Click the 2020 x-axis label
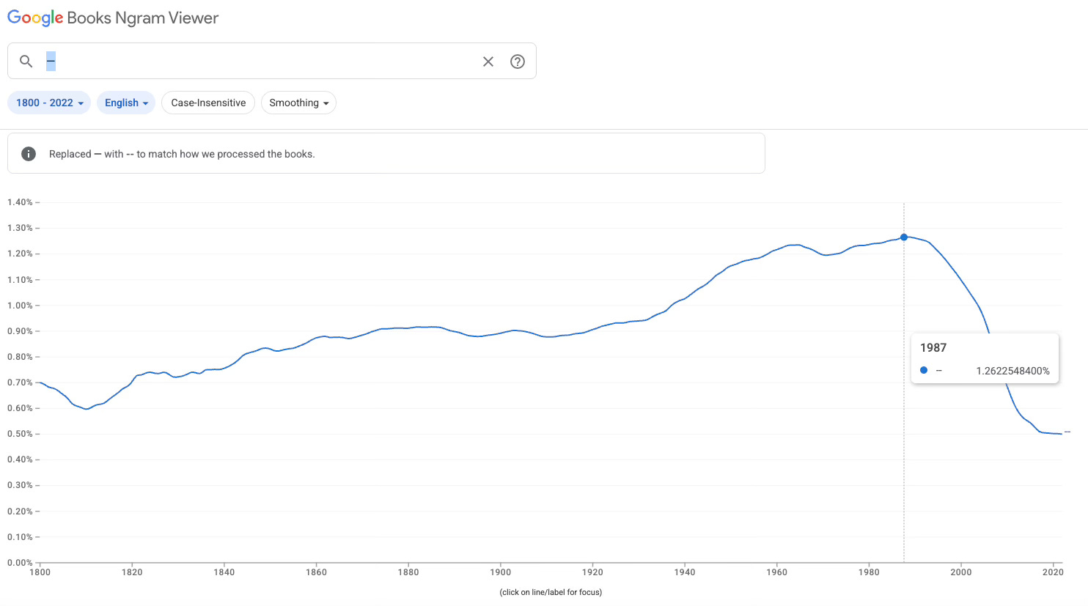The width and height of the screenshot is (1088, 606). coord(1054,572)
